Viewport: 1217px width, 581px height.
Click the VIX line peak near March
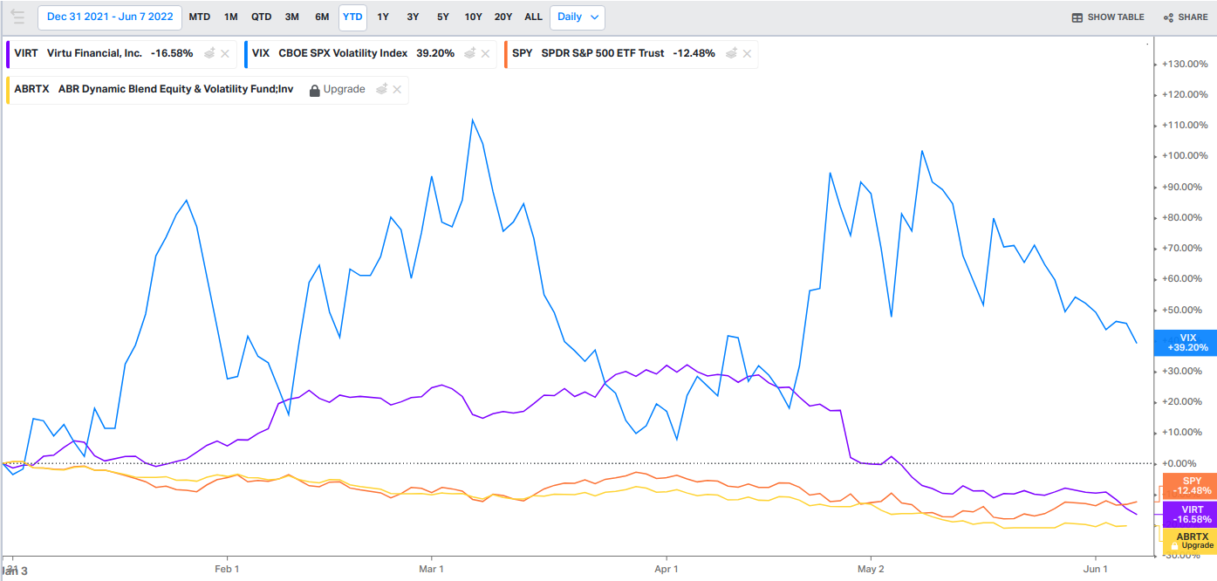pyautogui.click(x=472, y=120)
